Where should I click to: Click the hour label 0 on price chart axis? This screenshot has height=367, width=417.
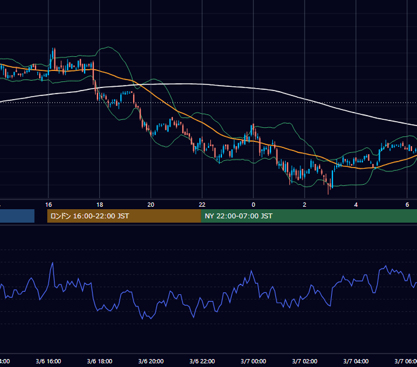click(253, 205)
